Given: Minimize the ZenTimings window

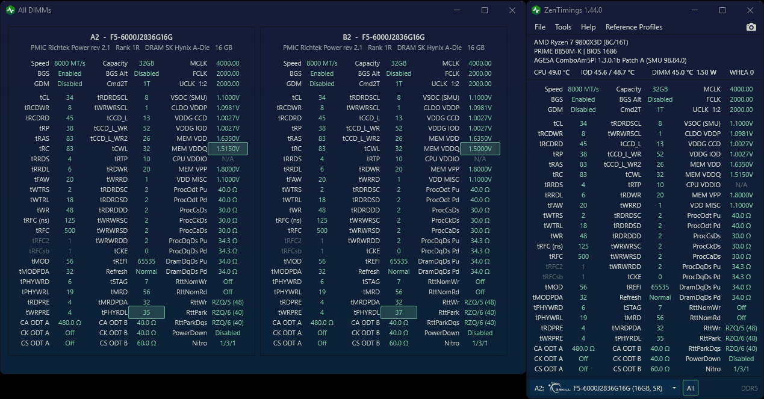Looking at the screenshot, I should click(694, 10).
